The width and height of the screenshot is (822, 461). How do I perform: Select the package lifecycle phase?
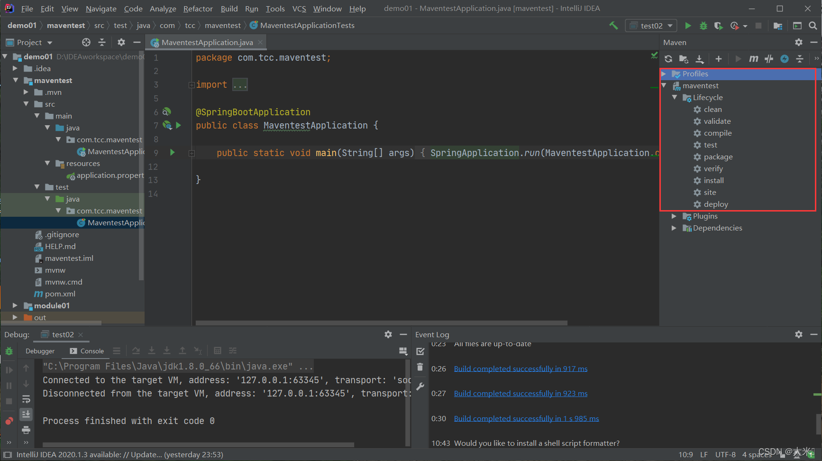tap(718, 157)
